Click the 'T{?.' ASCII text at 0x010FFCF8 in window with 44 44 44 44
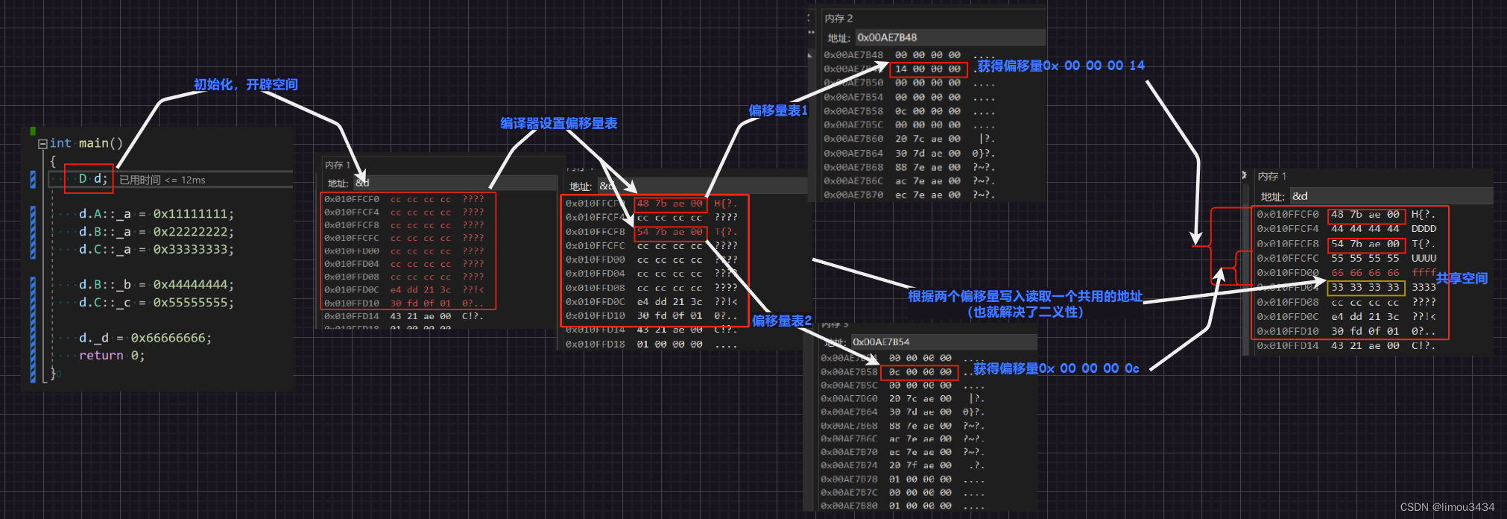 click(x=1423, y=244)
